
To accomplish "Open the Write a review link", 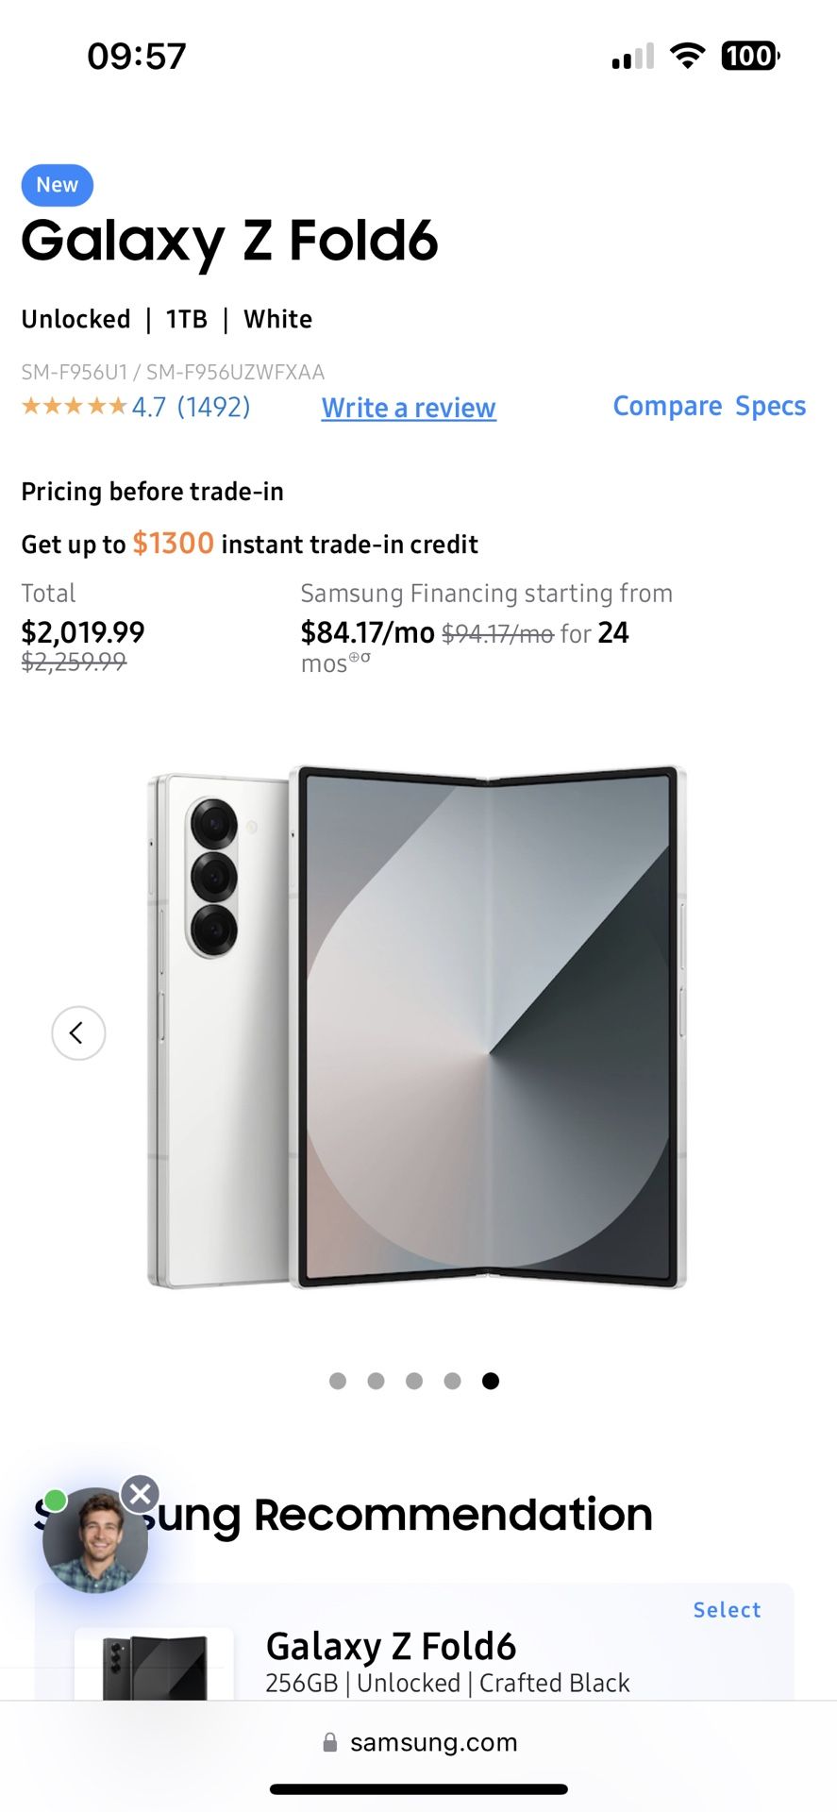I will tap(409, 408).
